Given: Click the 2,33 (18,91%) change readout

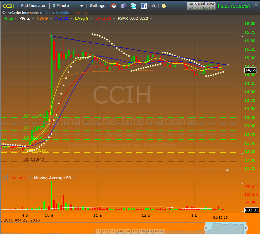Looking at the screenshot, I should coord(234,6).
